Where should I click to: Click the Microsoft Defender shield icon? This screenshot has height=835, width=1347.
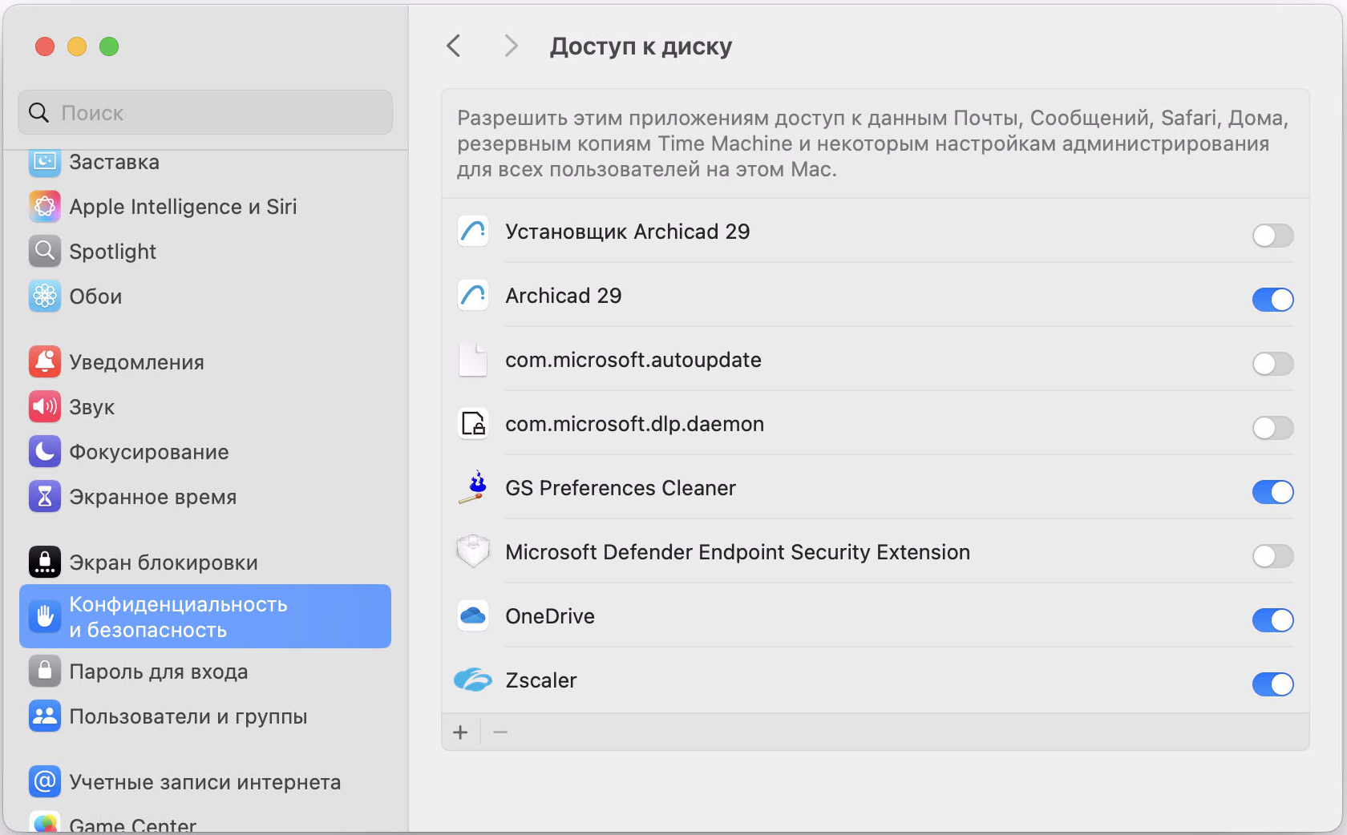coord(473,551)
